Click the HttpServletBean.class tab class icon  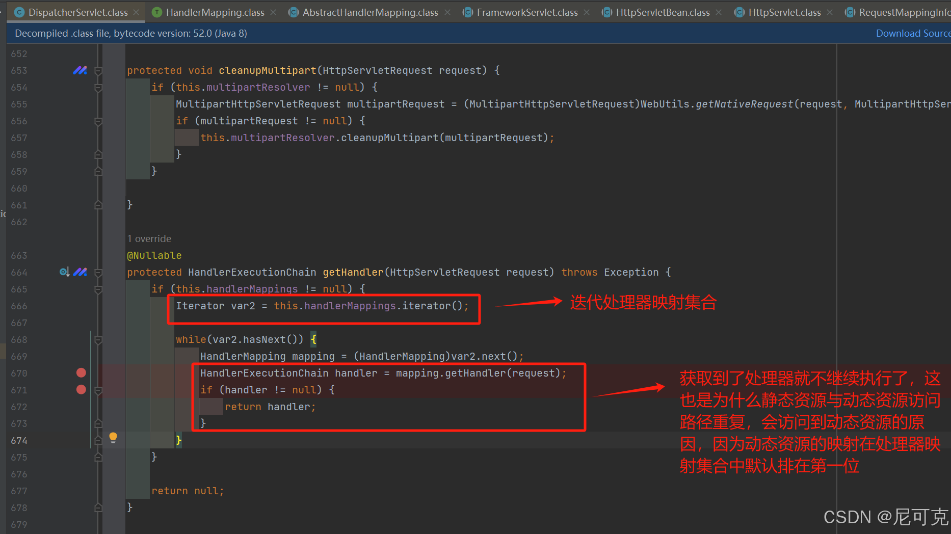click(607, 12)
